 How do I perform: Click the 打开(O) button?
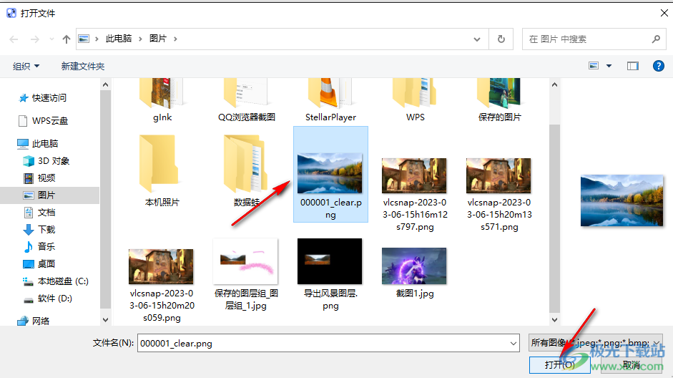coord(560,364)
